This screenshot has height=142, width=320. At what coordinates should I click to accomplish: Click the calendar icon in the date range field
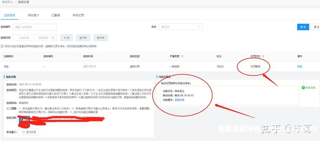[53, 38]
